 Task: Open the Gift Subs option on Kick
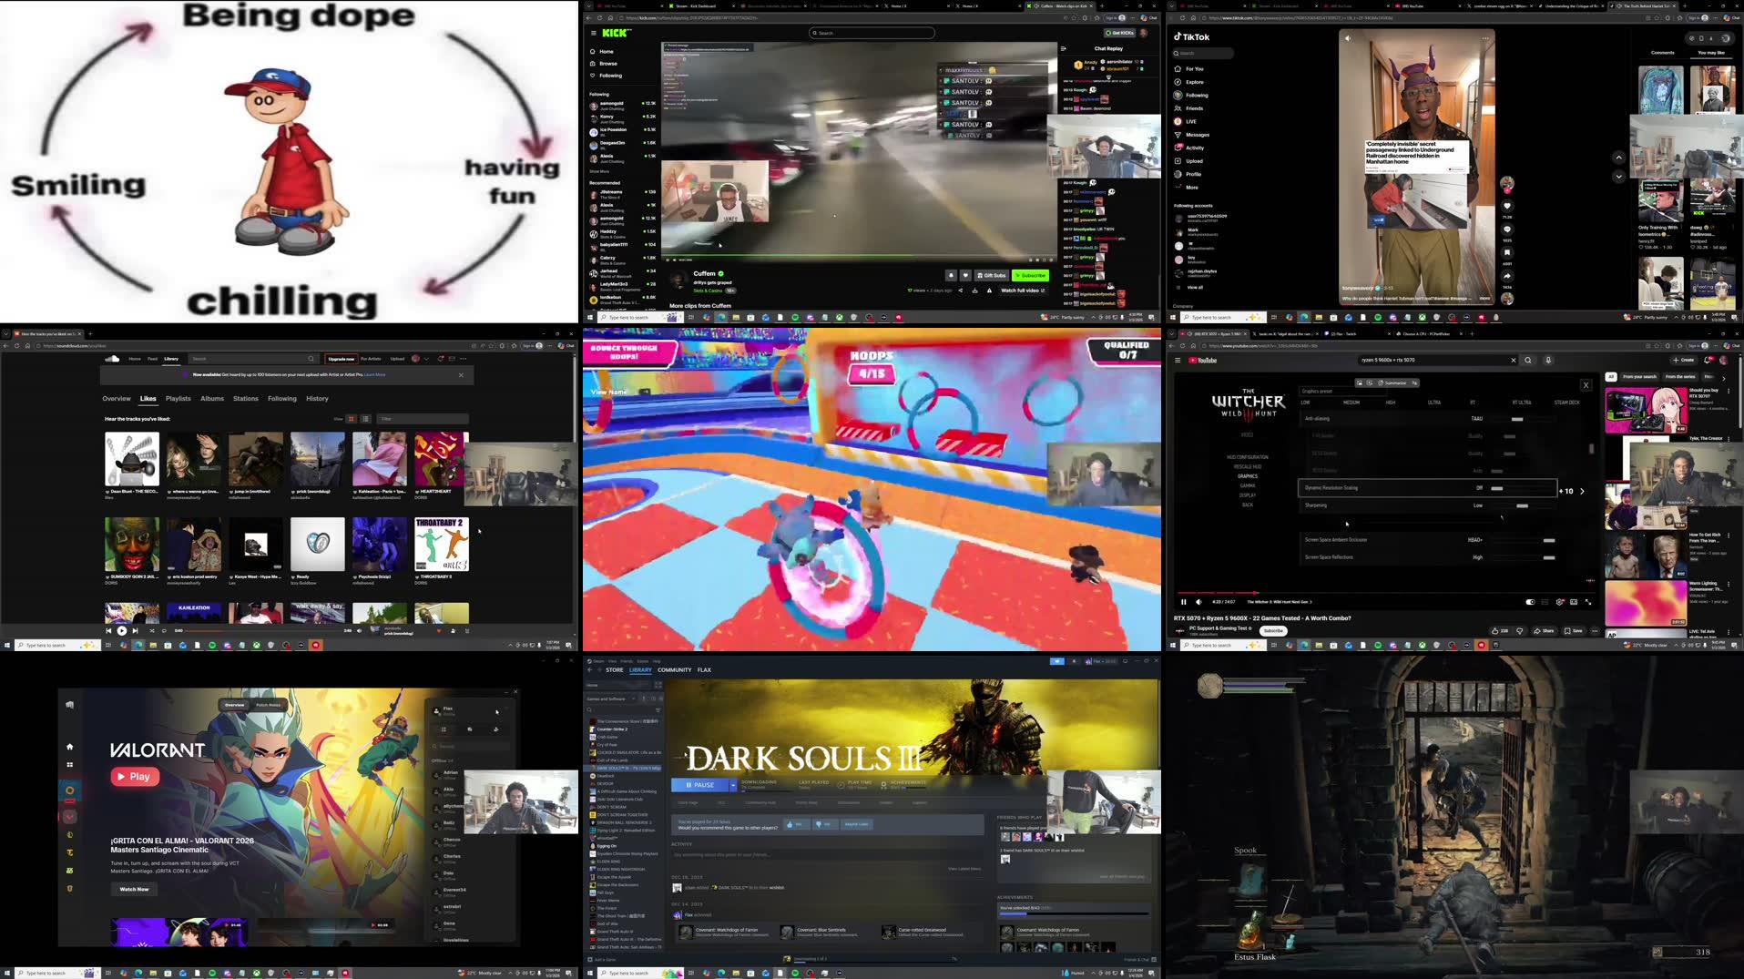click(x=991, y=276)
